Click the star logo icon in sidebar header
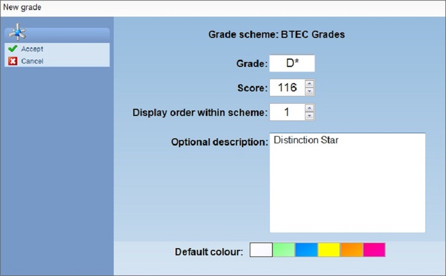Screen dimensions: 446x276 pos(17,32)
